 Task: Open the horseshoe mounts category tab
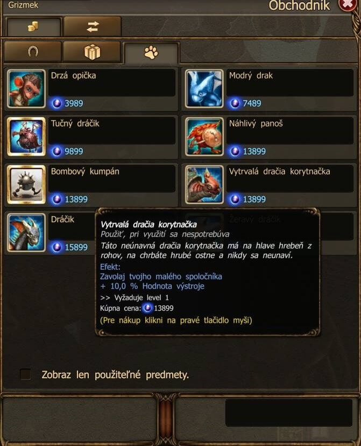pos(33,52)
